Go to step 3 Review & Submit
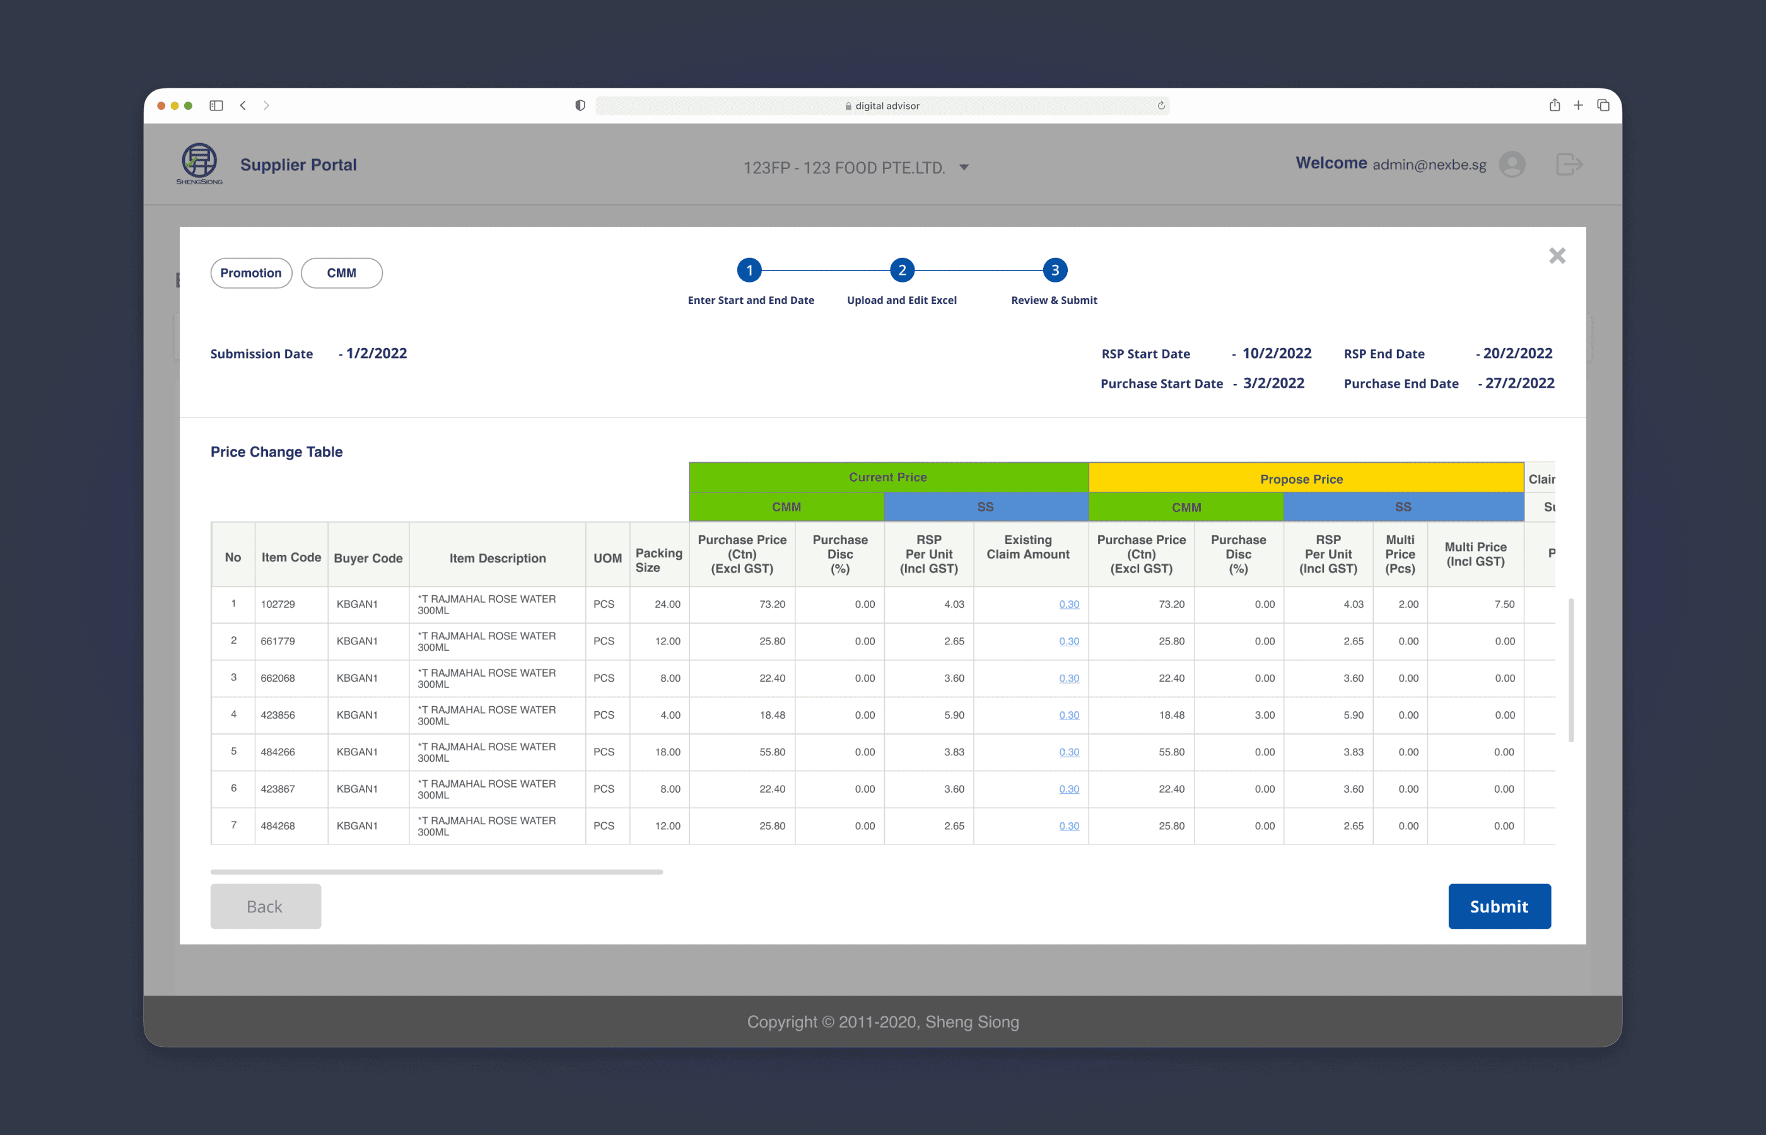The height and width of the screenshot is (1135, 1766). point(1055,270)
